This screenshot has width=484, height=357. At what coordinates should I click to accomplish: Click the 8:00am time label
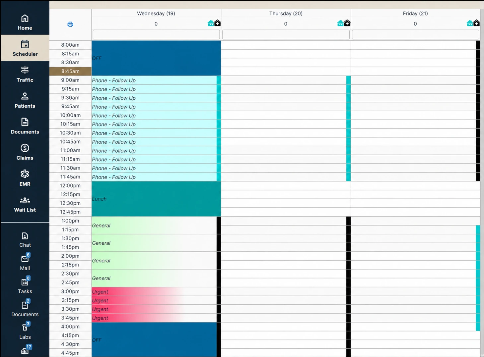70,45
